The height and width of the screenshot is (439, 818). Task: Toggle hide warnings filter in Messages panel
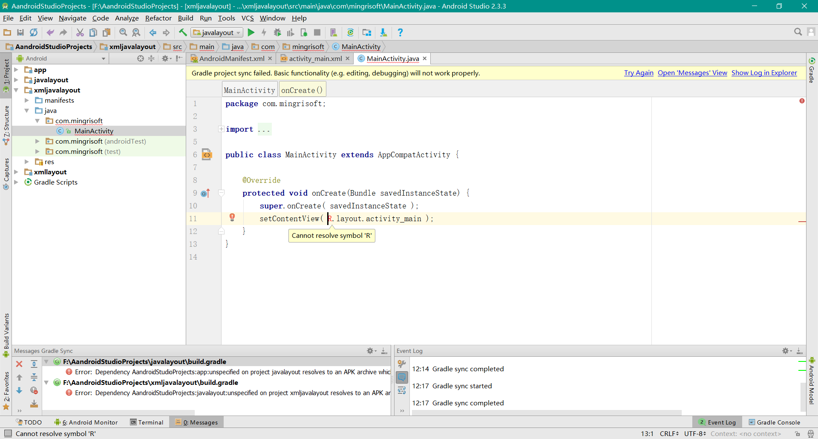click(34, 390)
